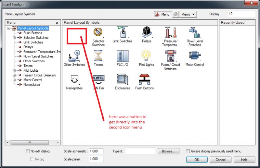Select Flow/Level Switches tree item

[38, 56]
